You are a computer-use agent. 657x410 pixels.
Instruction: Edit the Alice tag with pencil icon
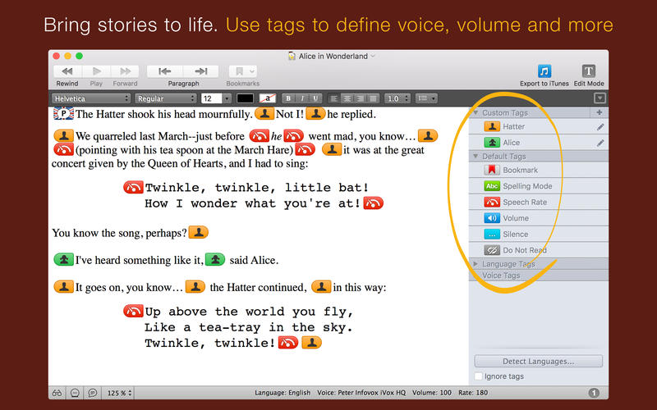coord(600,143)
